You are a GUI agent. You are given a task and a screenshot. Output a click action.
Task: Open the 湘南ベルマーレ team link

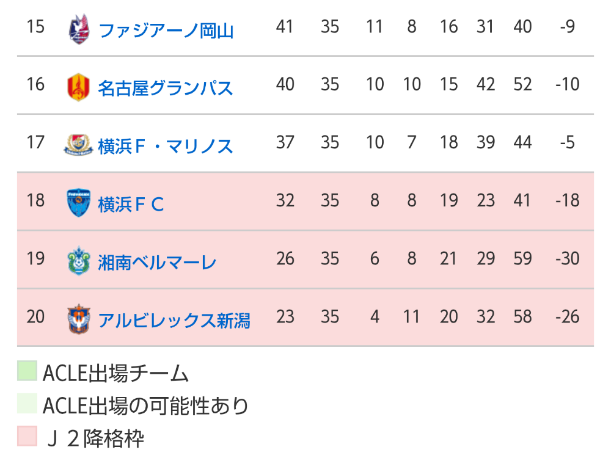pyautogui.click(x=157, y=262)
